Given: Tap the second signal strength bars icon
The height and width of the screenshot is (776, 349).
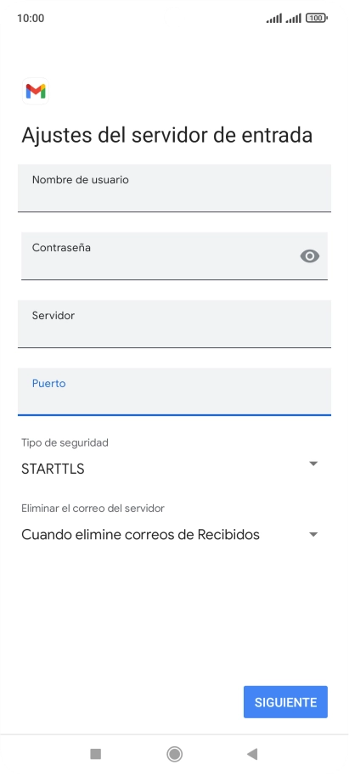Looking at the screenshot, I should tap(294, 19).
